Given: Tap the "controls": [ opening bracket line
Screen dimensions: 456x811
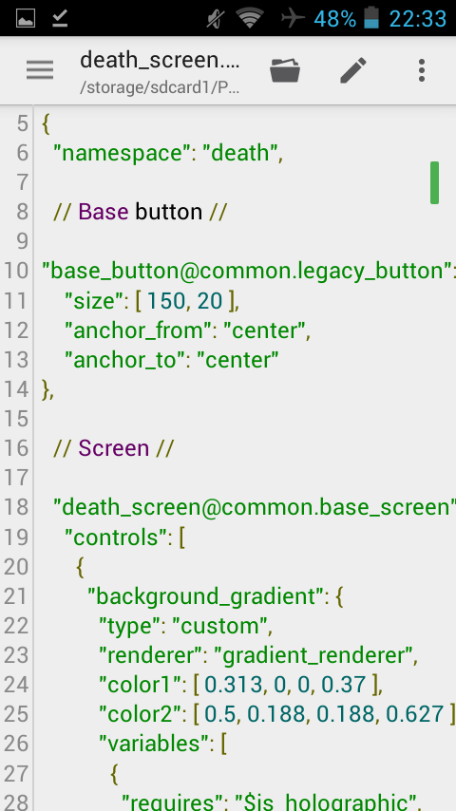Looking at the screenshot, I should point(124,538).
